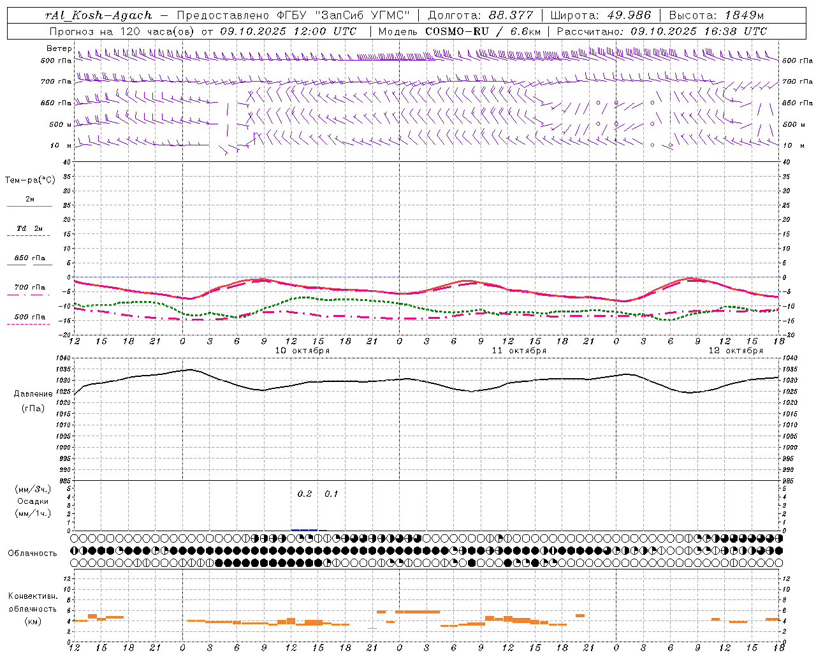816x653 pixels.
Task: Click the Давление pressure label
Action: pyautogui.click(x=33, y=394)
